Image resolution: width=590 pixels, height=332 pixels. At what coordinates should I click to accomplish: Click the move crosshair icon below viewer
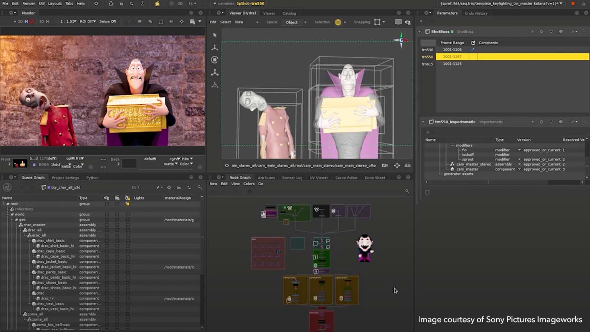coord(397,166)
